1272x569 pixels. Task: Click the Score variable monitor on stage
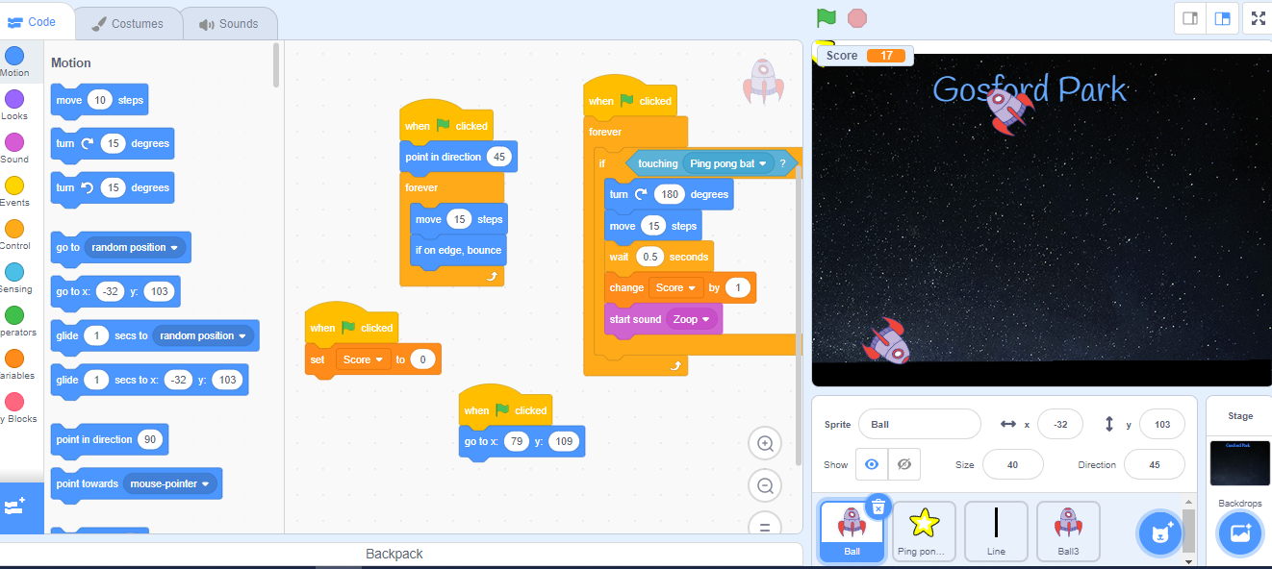click(863, 56)
